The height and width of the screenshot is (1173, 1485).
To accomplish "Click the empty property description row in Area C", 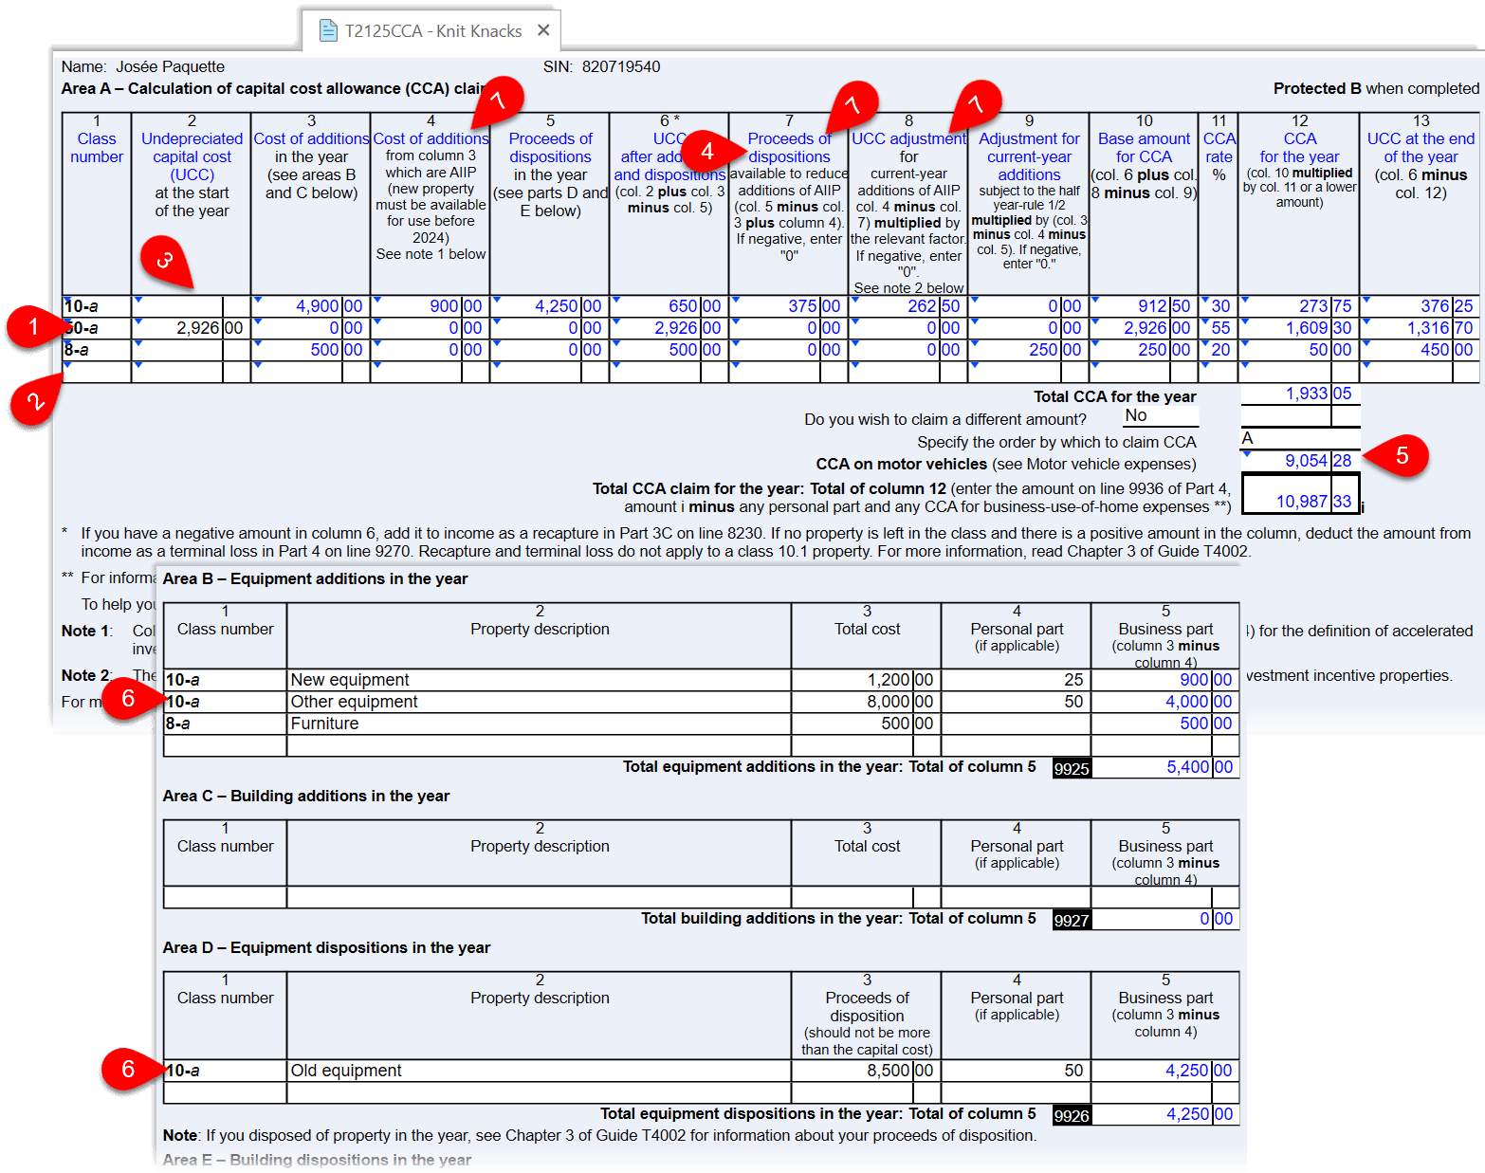I will 539,897.
